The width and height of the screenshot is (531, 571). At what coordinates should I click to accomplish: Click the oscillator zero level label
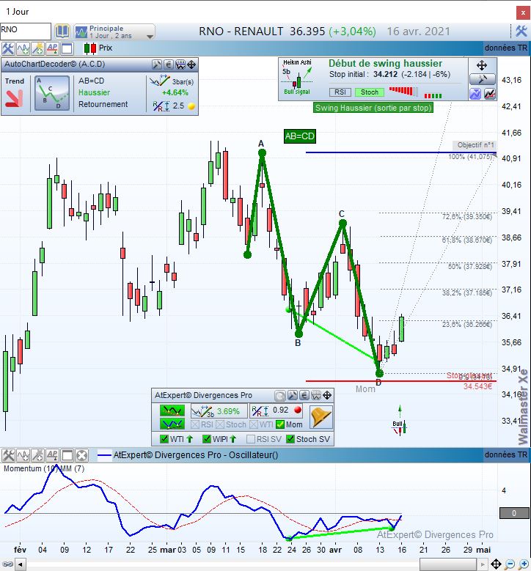coord(514,513)
